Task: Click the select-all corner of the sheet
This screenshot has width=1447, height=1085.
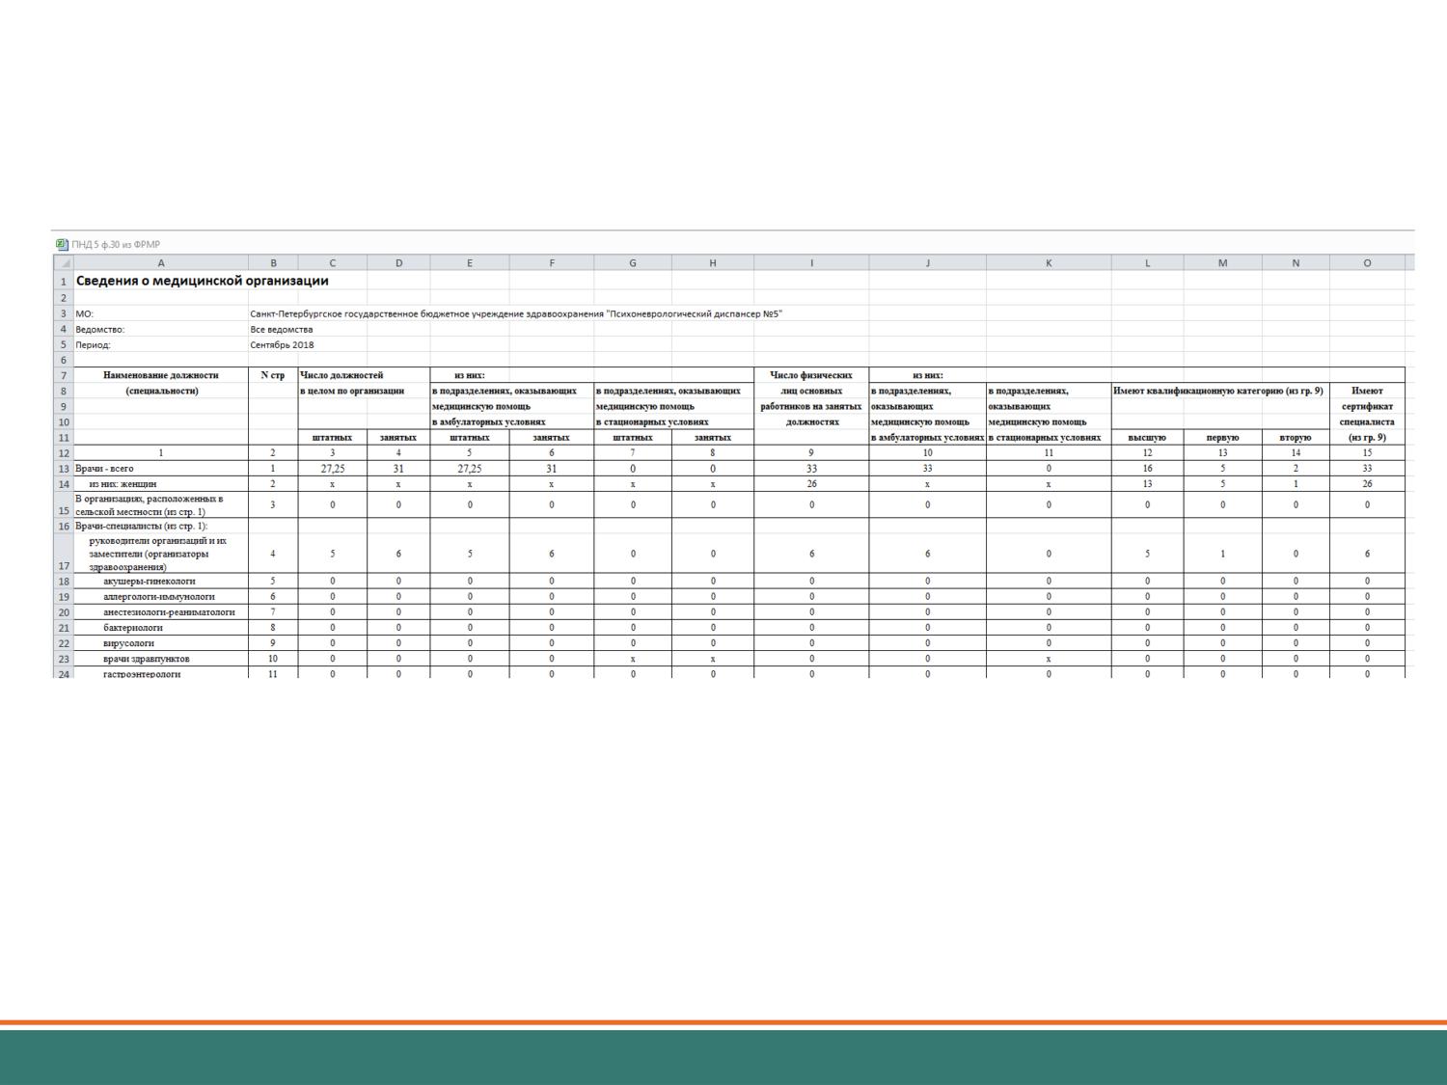Action: pyautogui.click(x=64, y=262)
